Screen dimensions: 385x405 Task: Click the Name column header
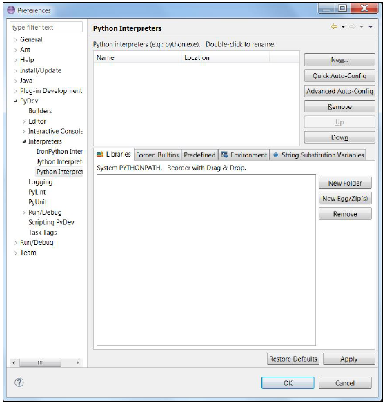pos(138,58)
